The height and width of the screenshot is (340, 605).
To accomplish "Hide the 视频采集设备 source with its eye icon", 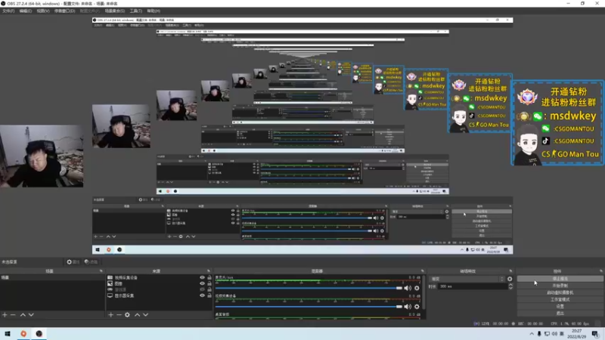I will [202, 277].
